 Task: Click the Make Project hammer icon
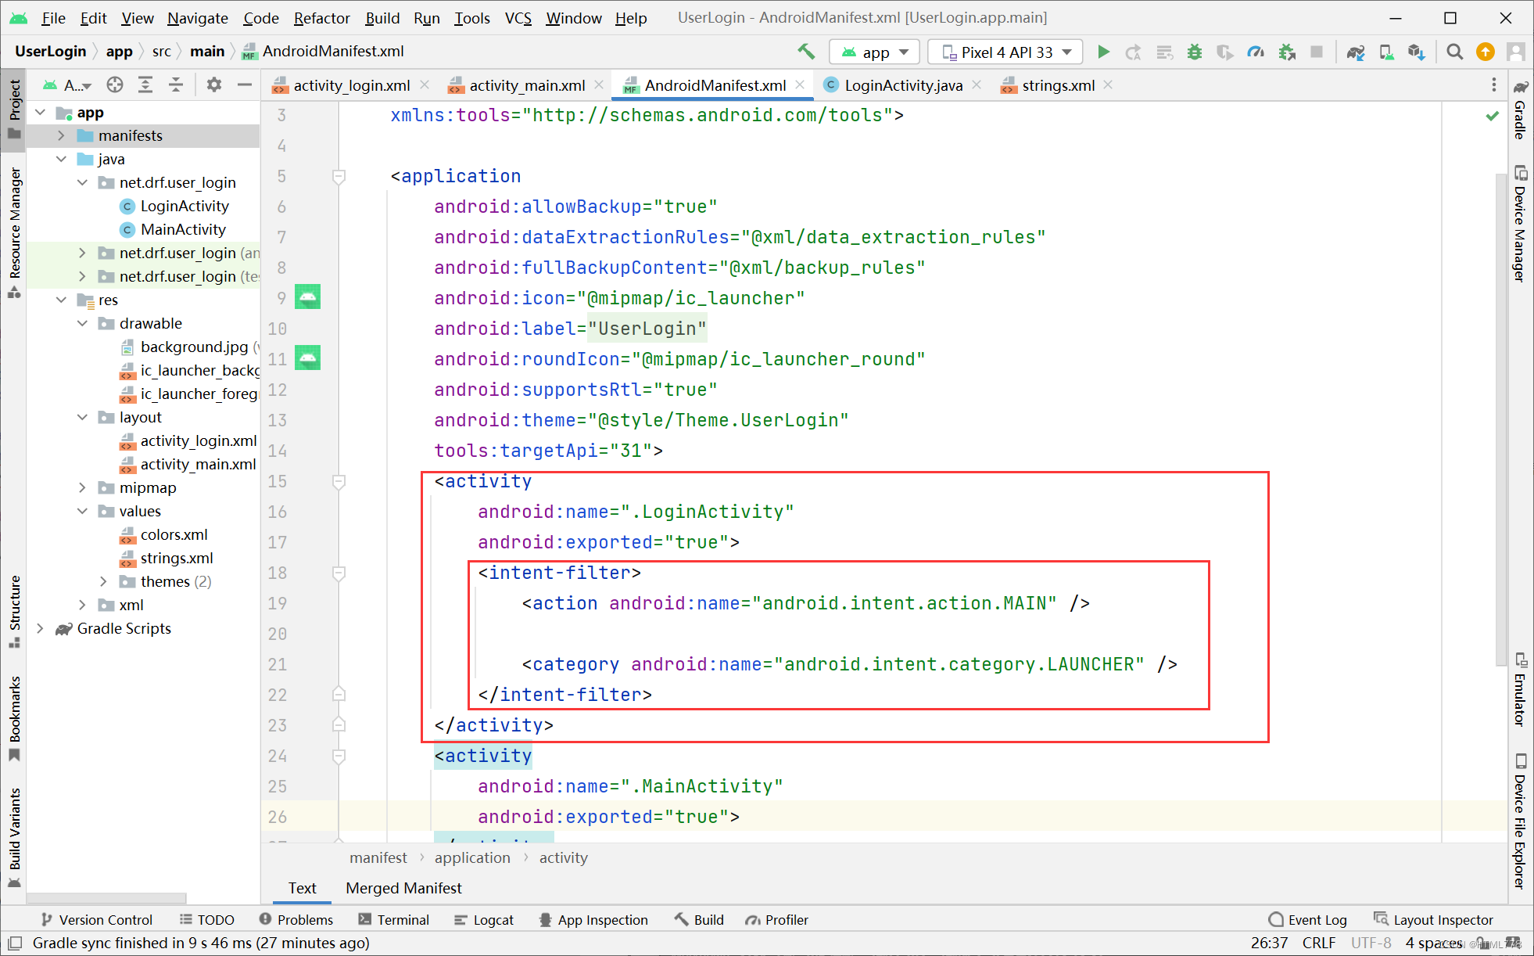click(x=806, y=52)
